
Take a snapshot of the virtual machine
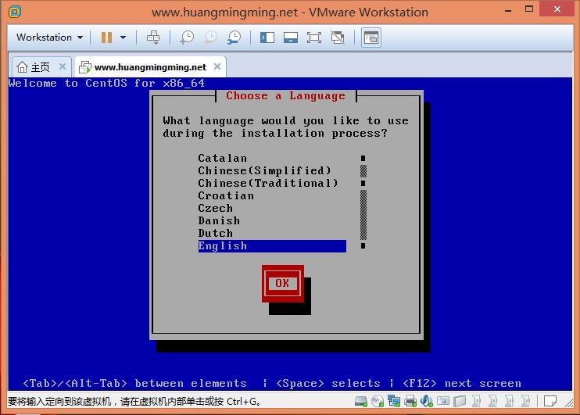click(x=187, y=38)
